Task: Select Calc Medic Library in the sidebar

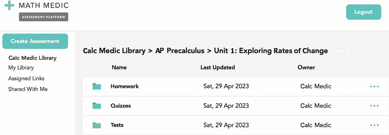Action: 32,58
